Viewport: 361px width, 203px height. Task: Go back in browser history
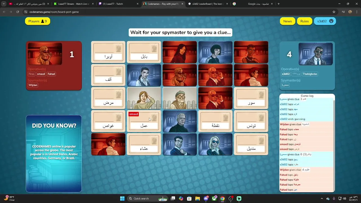pyautogui.click(x=4, y=12)
